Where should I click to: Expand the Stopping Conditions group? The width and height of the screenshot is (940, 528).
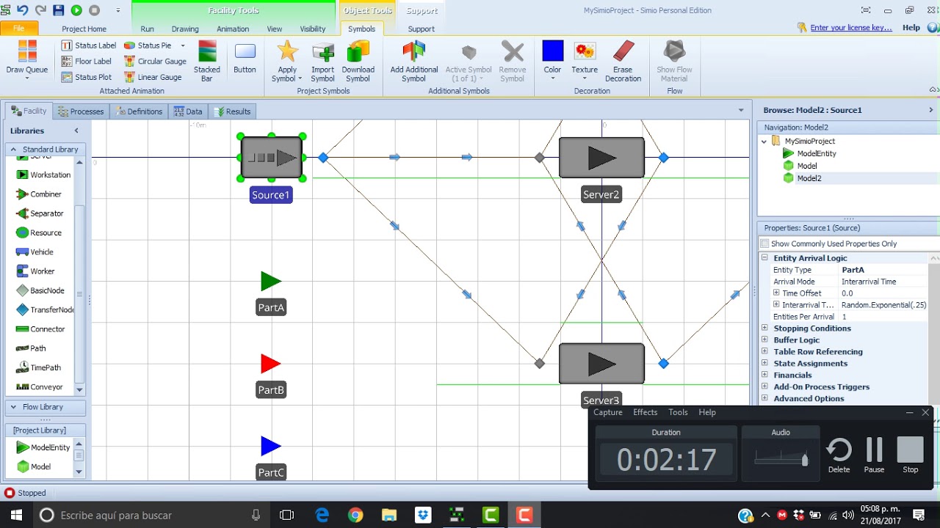[764, 329]
